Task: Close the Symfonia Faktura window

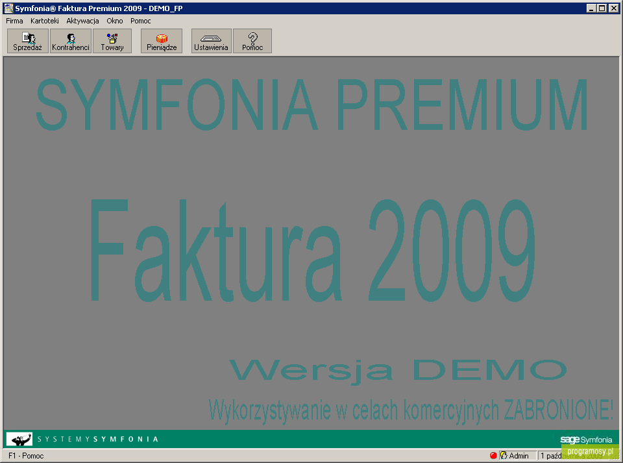Action: click(x=614, y=8)
